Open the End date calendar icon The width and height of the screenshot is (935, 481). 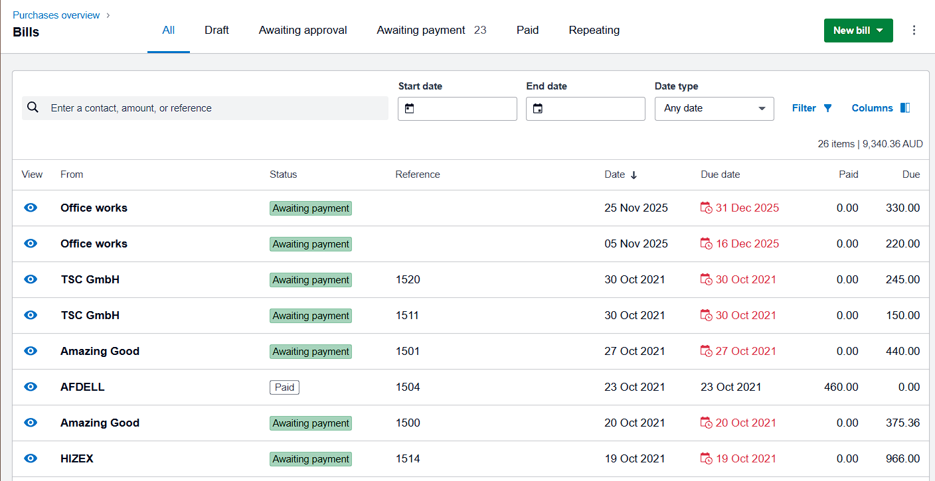pyautogui.click(x=538, y=109)
